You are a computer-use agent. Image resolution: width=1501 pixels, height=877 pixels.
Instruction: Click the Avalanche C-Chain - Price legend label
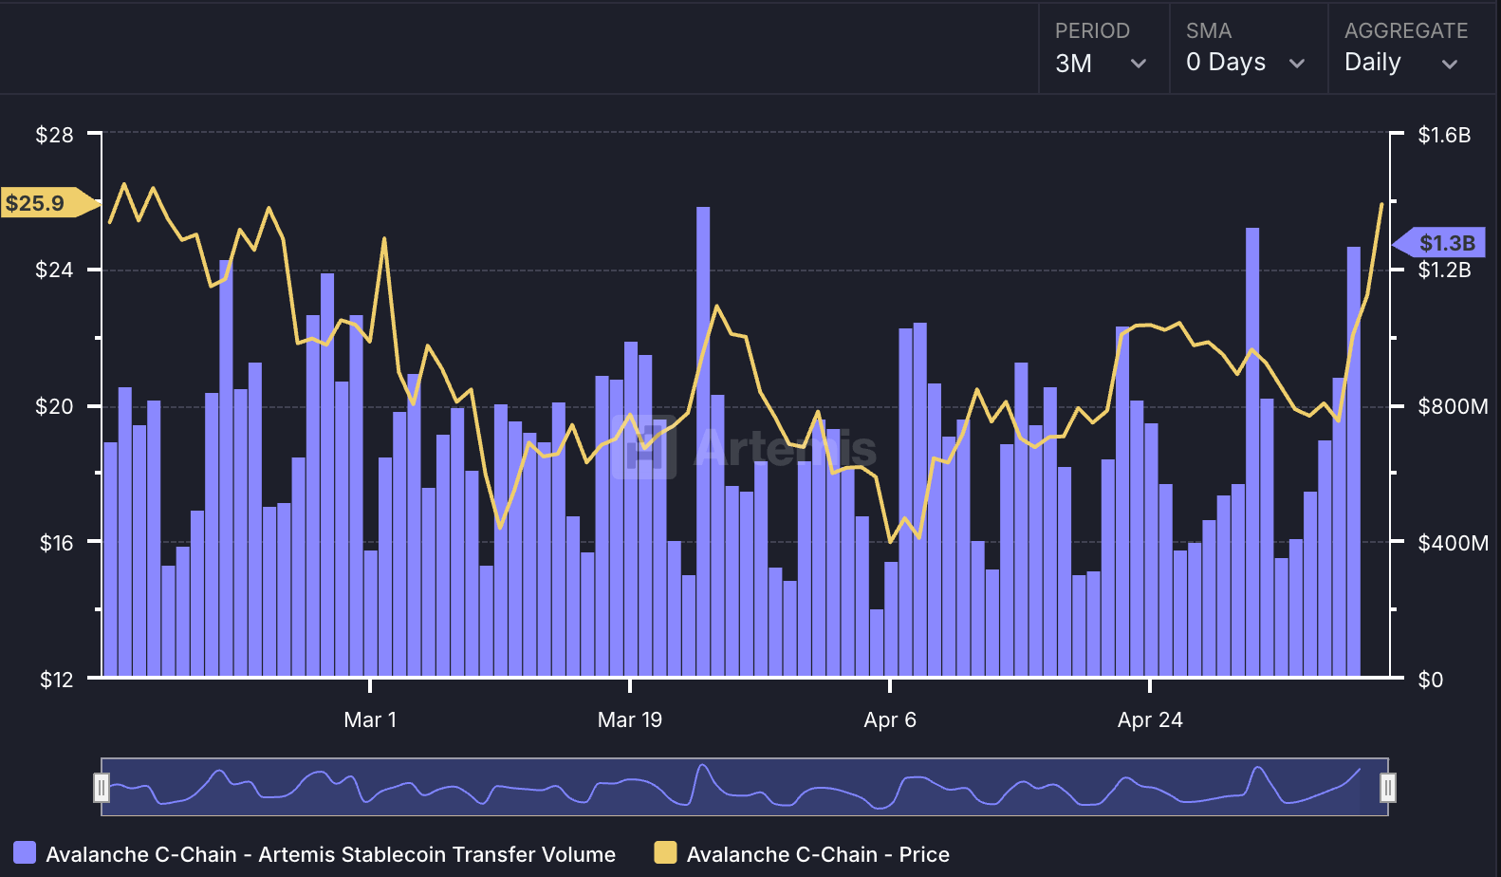coord(818,854)
